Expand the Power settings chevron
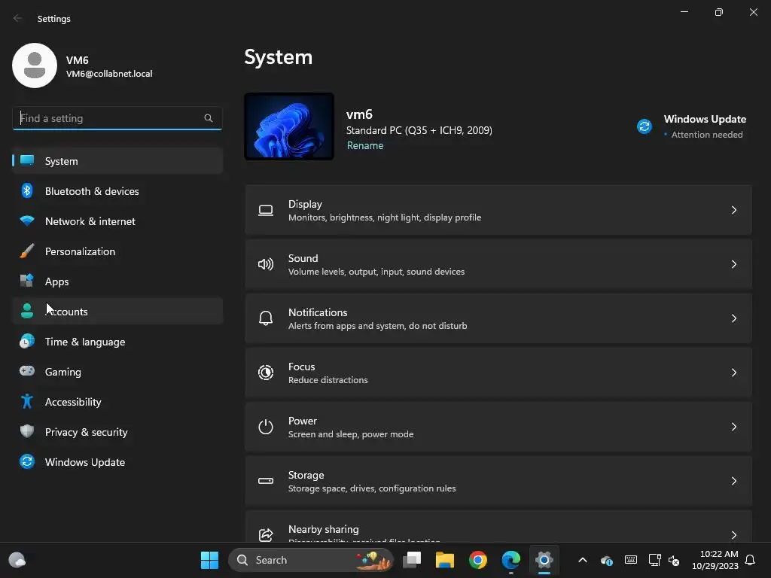 click(x=733, y=427)
